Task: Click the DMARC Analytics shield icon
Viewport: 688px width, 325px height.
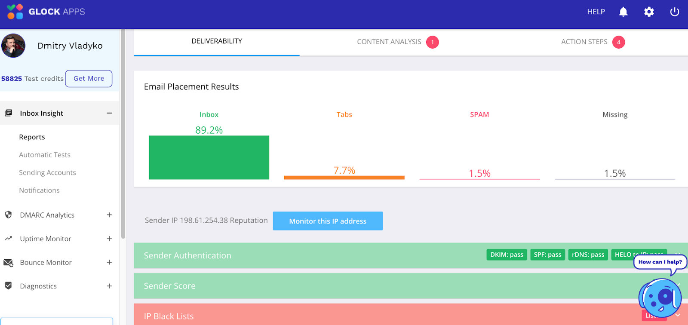Action: coord(8,215)
